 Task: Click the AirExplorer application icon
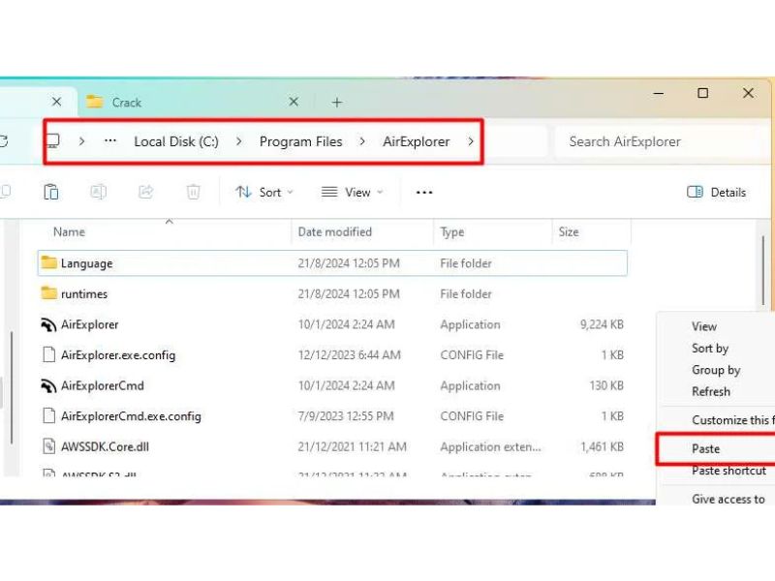point(48,324)
